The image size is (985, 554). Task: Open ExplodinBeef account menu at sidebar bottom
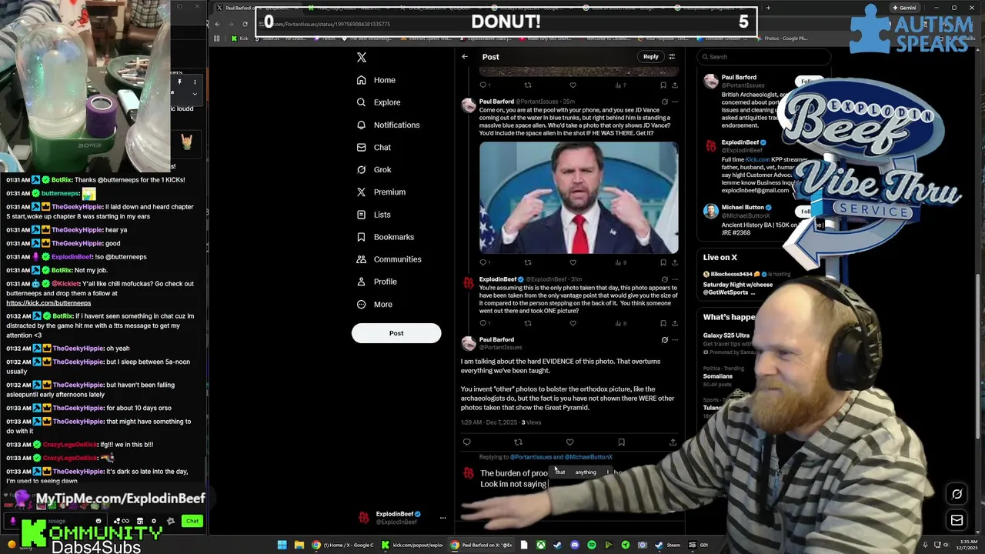tap(402, 518)
